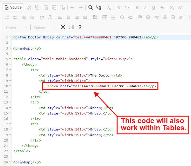Click the Copy icon
The height and width of the screenshot is (166, 191).
click(x=37, y=8)
